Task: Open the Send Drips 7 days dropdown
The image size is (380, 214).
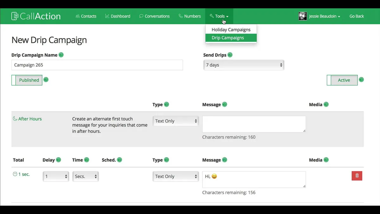Action: click(244, 65)
